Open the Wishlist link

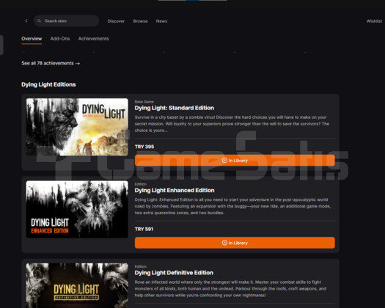[374, 21]
